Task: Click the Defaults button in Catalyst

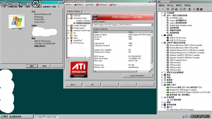Action: coord(146,85)
